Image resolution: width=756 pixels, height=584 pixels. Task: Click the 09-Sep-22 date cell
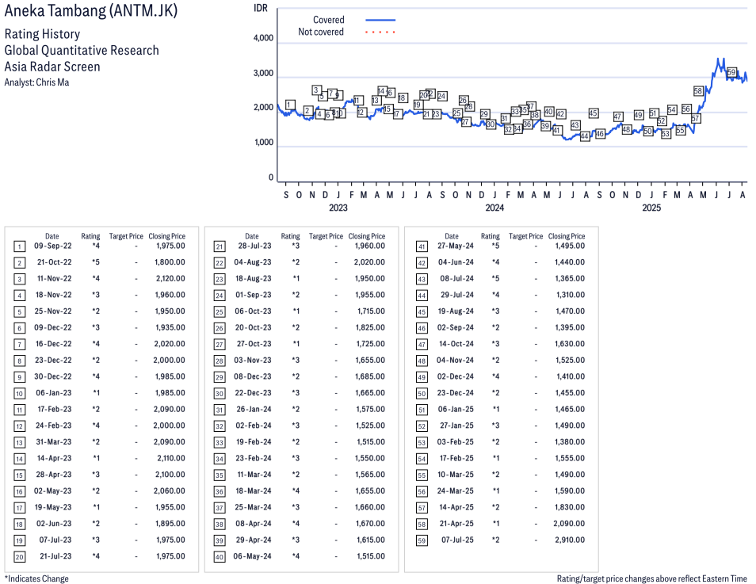[53, 246]
